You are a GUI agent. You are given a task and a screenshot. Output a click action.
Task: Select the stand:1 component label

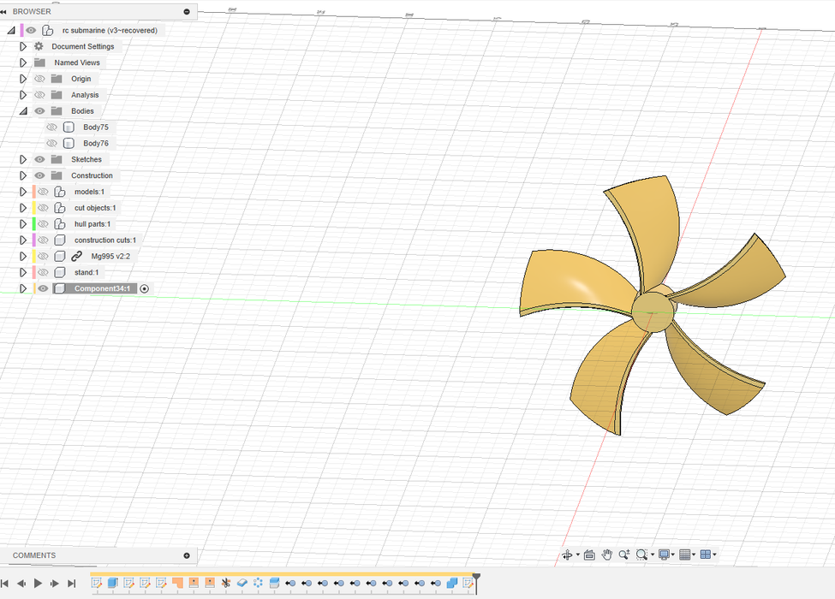tap(86, 272)
